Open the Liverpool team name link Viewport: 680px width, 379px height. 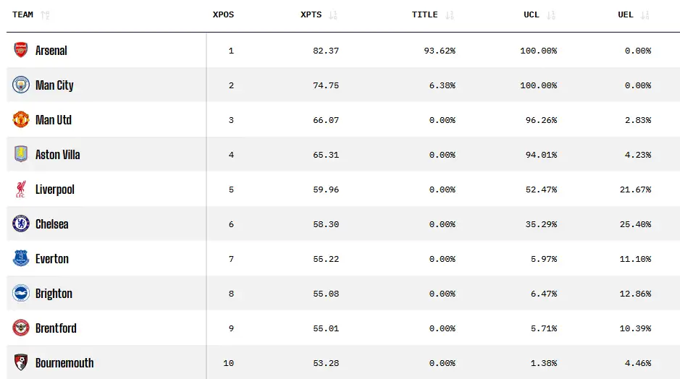point(54,189)
